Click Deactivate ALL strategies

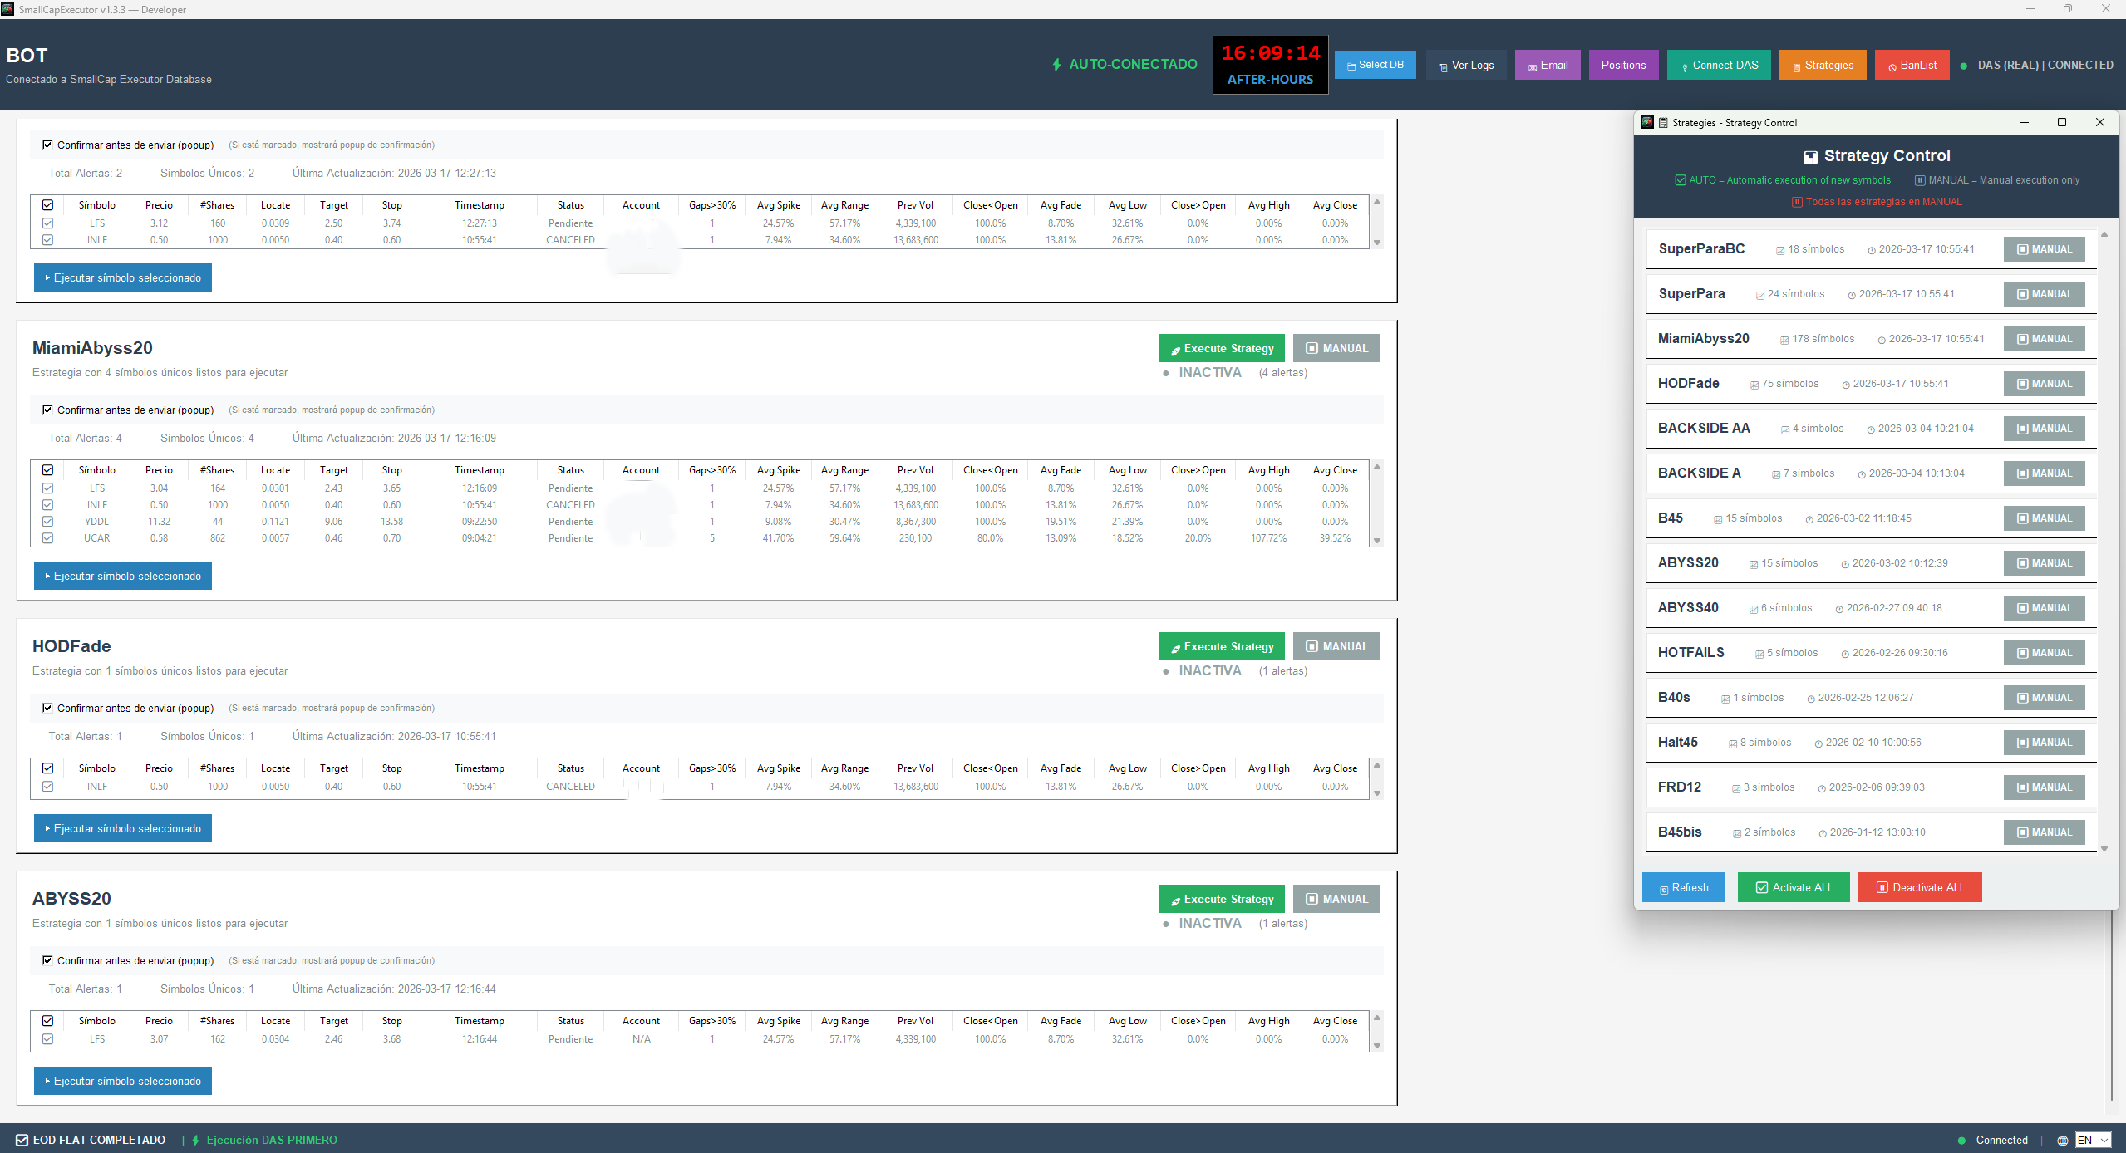click(1920, 887)
